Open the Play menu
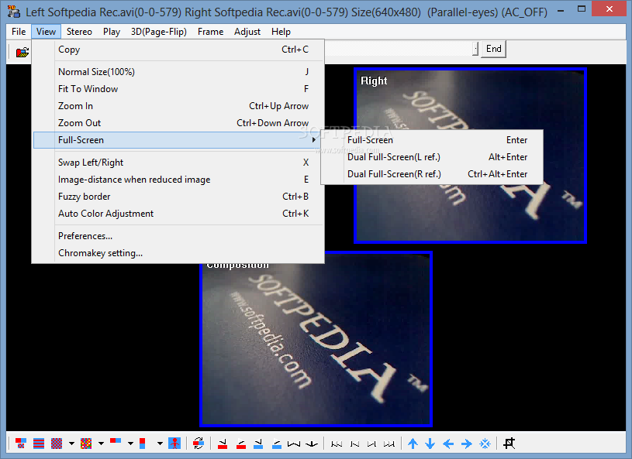The image size is (632, 459). pyautogui.click(x=112, y=32)
